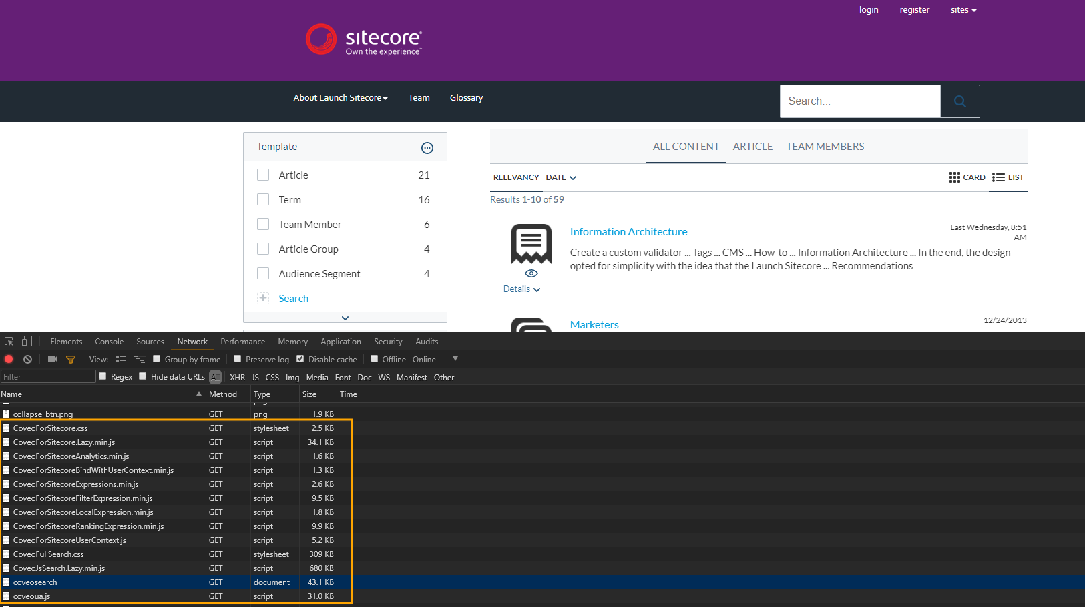Check the Article template checkbox
Image resolution: width=1085 pixels, height=607 pixels.
click(x=263, y=175)
